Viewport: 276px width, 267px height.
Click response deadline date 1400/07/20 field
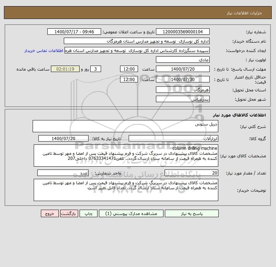point(183,69)
